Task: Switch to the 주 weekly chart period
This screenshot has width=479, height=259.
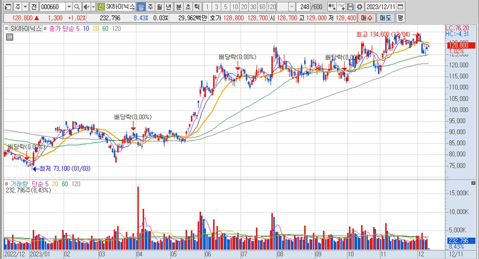Action: (150, 6)
